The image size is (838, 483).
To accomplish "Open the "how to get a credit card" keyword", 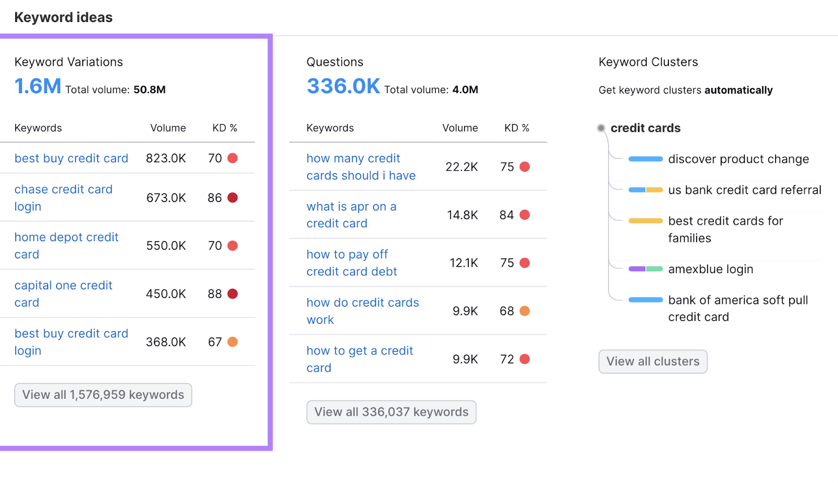I will point(359,359).
